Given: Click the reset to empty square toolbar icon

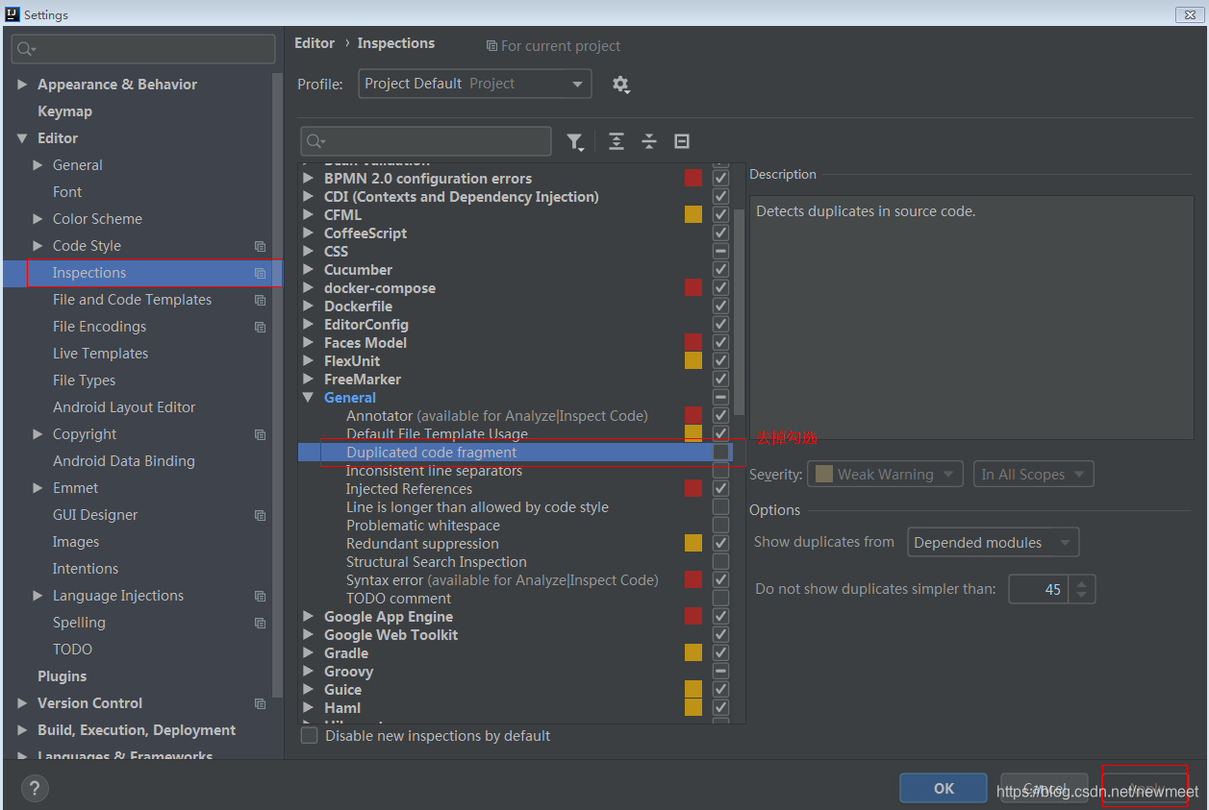Looking at the screenshot, I should click(x=682, y=141).
